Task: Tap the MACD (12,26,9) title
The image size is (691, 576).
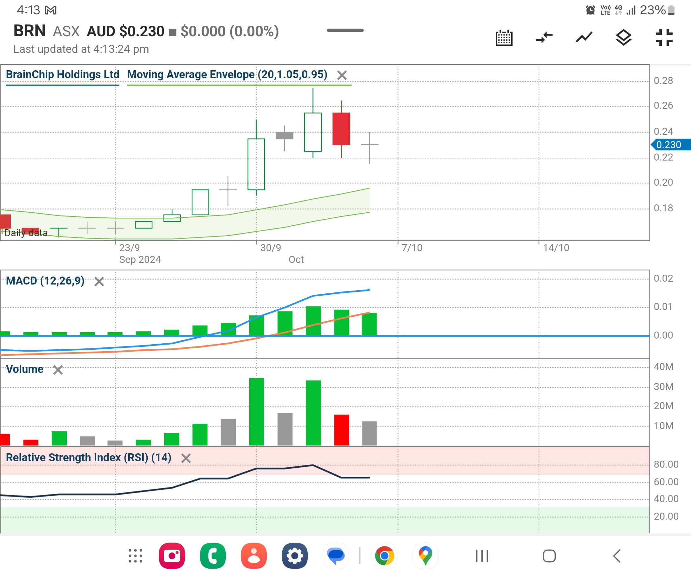Action: tap(45, 281)
